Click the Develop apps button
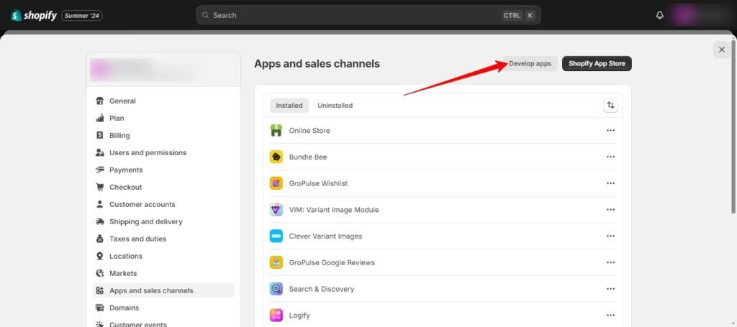Viewport: 737px width, 327px height. tap(530, 64)
